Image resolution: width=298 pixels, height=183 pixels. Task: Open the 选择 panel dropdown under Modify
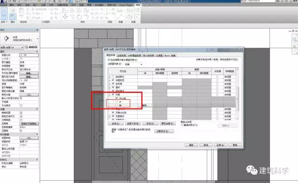(4, 22)
